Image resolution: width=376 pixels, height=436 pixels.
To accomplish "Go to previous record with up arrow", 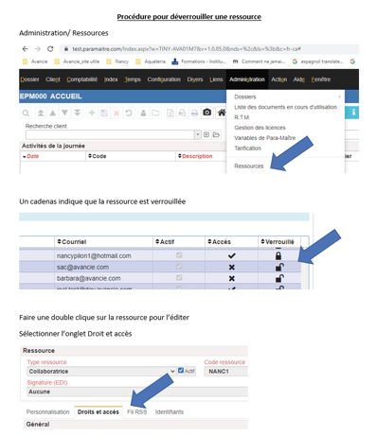I will coord(53,113).
